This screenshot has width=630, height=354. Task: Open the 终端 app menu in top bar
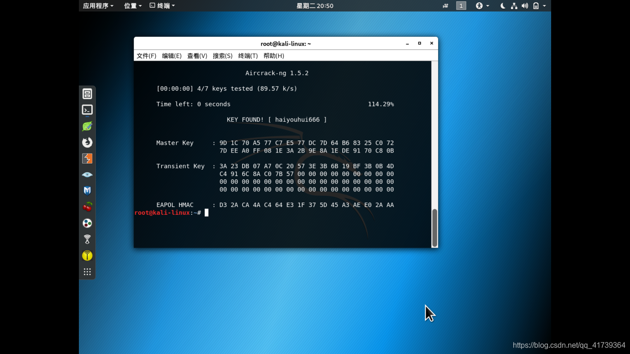tap(162, 6)
